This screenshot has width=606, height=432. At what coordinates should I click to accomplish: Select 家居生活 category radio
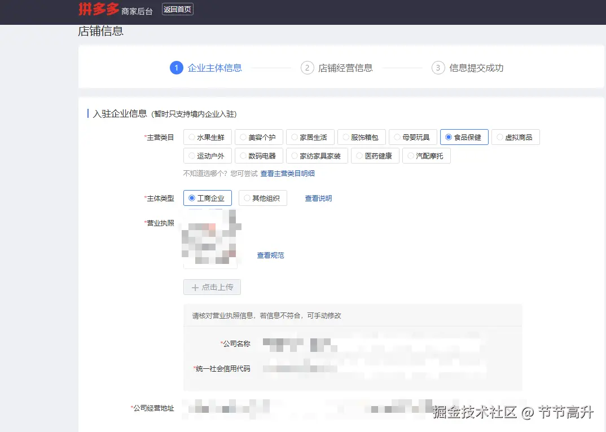310,137
